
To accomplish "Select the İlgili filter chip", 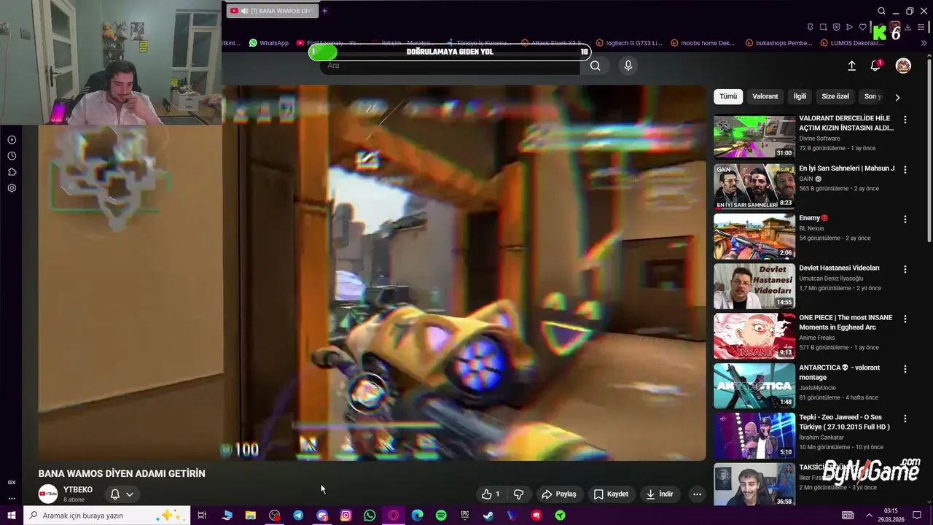I will 800,96.
